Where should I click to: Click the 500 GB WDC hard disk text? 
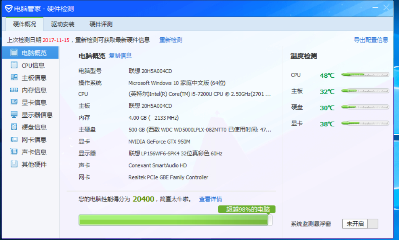(x=200, y=130)
